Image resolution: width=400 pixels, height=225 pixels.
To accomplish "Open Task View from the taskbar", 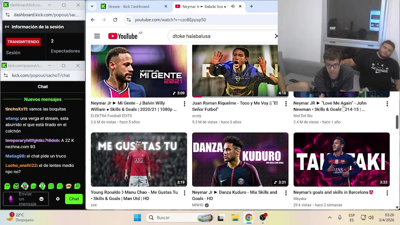I will pyautogui.click(x=221, y=217).
